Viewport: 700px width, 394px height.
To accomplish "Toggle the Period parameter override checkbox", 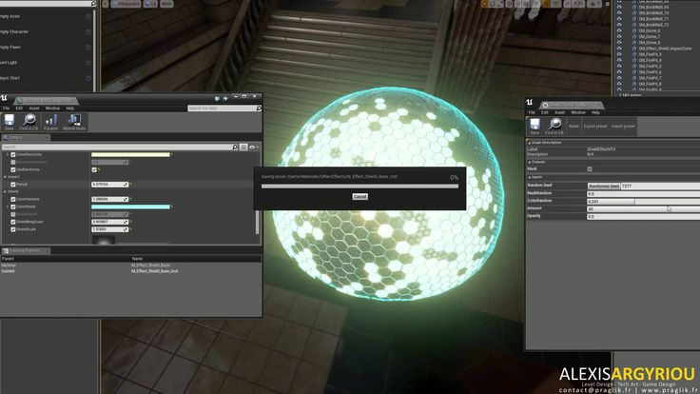I will pos(13,185).
